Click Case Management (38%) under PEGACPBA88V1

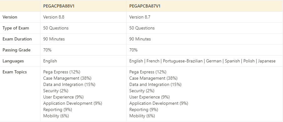pos(67,78)
